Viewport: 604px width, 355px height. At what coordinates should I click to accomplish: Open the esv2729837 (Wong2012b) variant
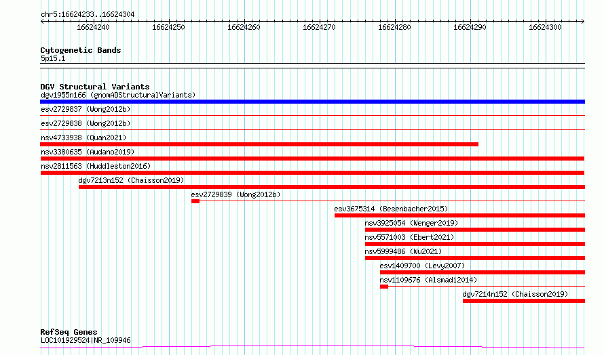(86, 109)
